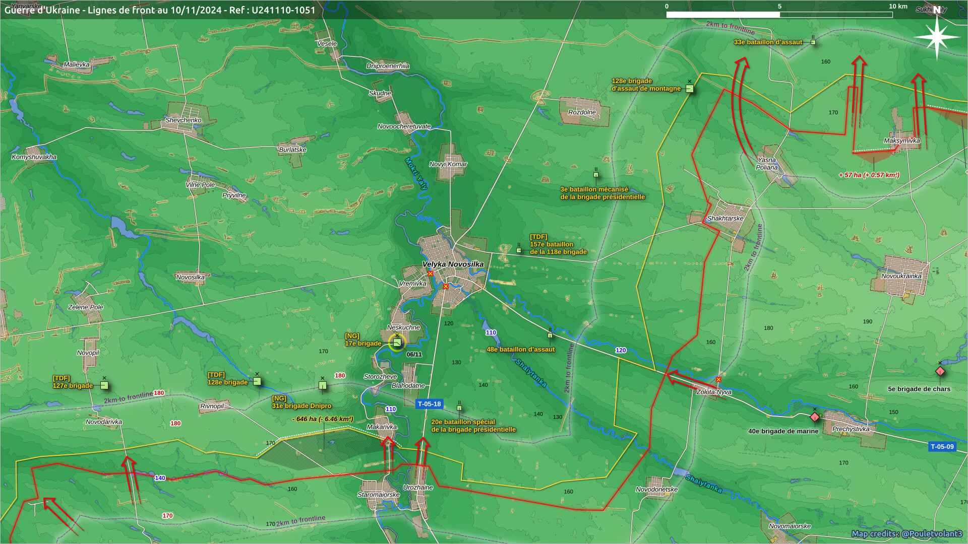
Task: Click the T-05-09 road sign badge
Action: 942,446
